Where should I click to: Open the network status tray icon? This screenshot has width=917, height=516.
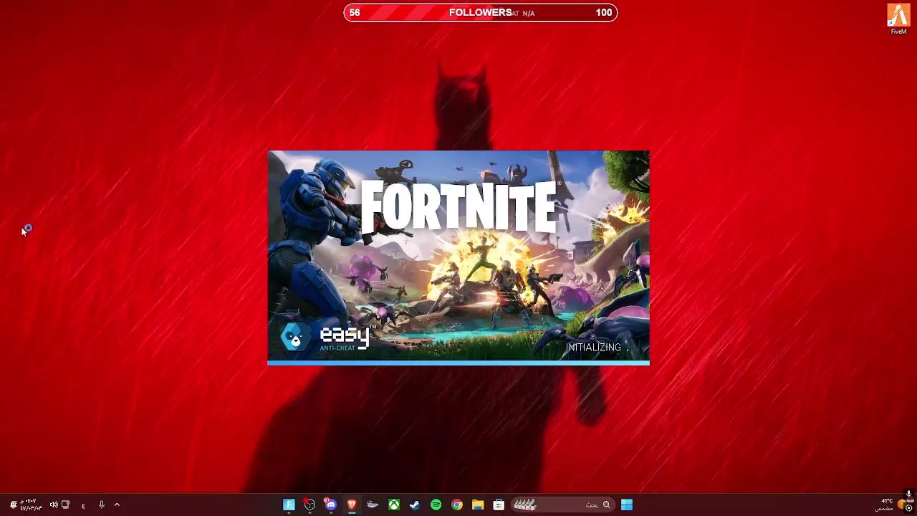pyautogui.click(x=66, y=505)
